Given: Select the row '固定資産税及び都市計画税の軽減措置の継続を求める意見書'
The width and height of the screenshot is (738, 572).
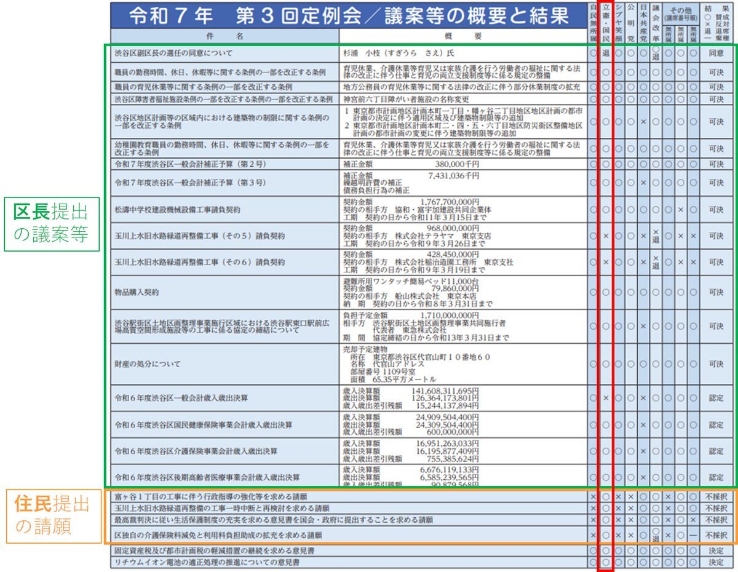Looking at the screenshot, I should click(422, 550).
